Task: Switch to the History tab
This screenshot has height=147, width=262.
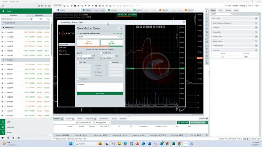Action: 80,119
